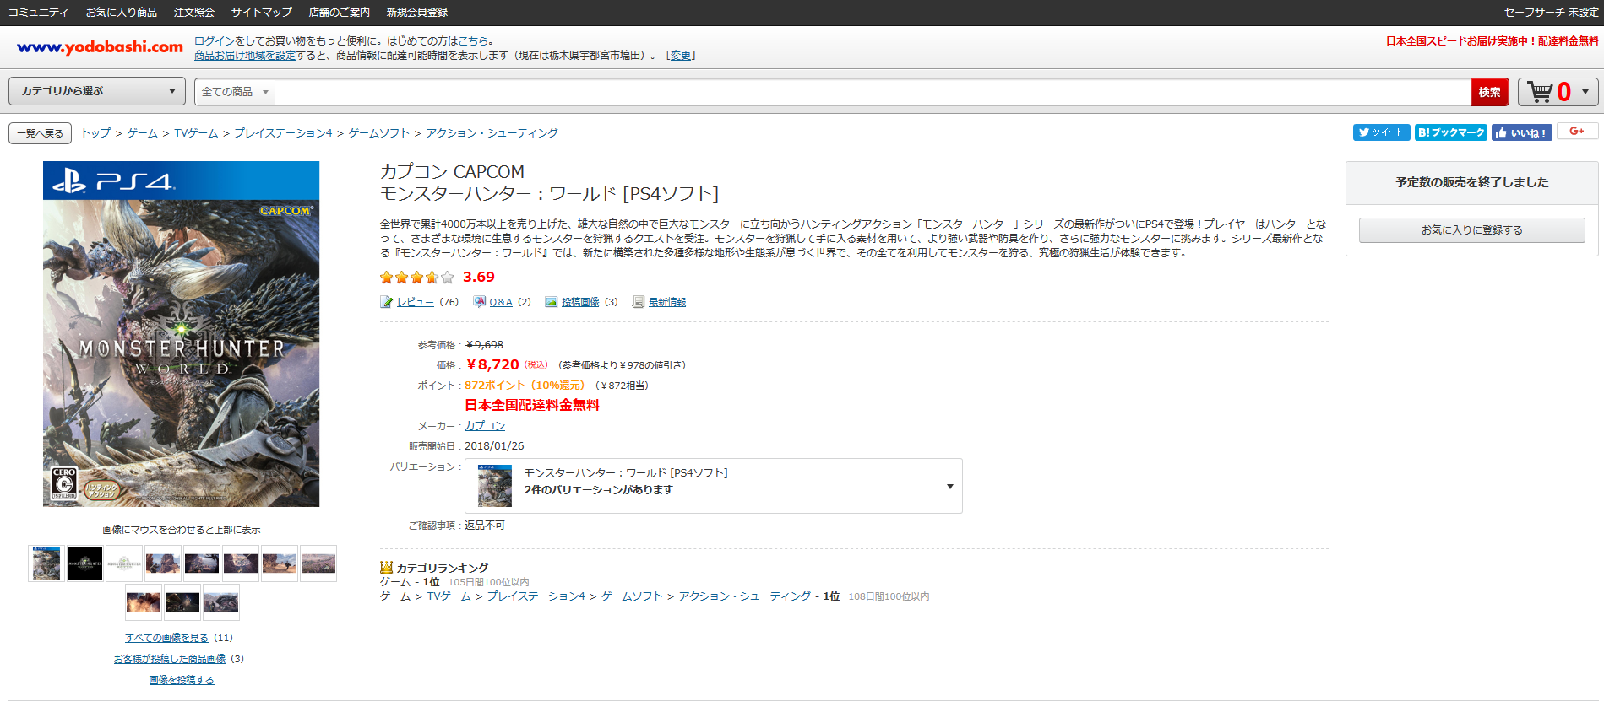Expand the cart dropdown arrow
Screen dimensions: 1604x701
tap(1585, 92)
